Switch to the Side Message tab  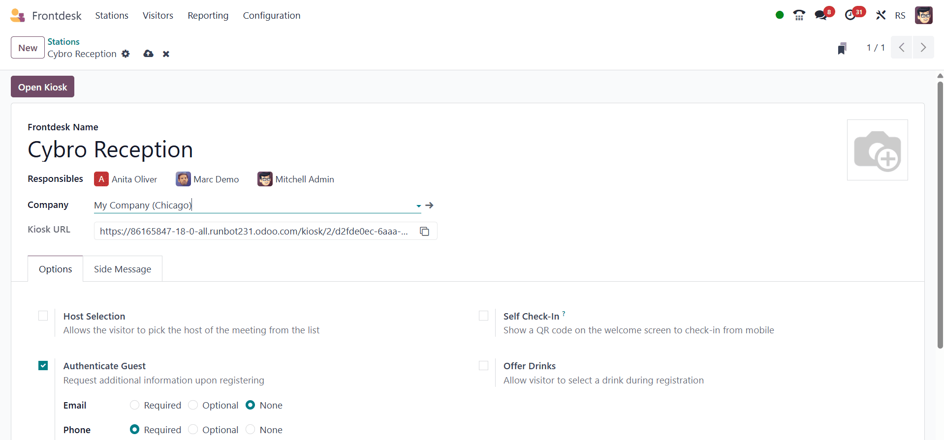123,269
